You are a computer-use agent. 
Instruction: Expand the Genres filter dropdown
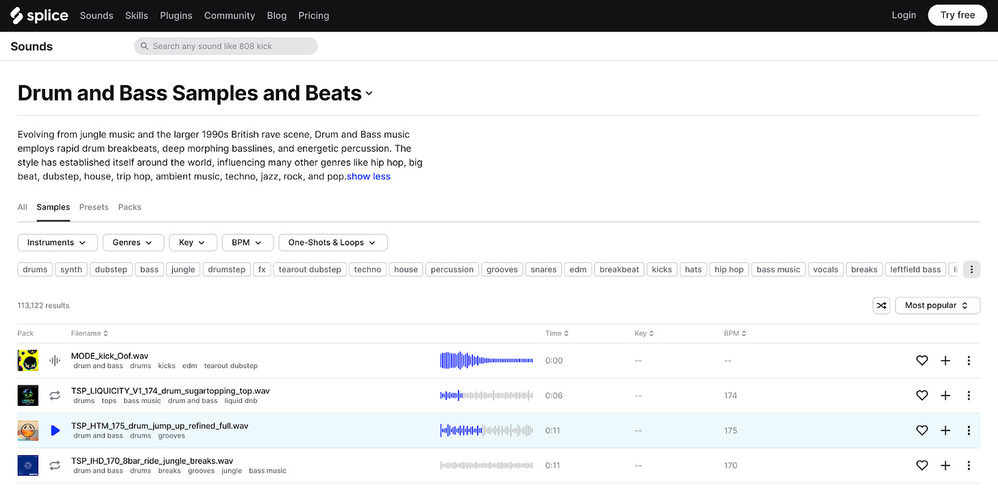pyautogui.click(x=133, y=242)
